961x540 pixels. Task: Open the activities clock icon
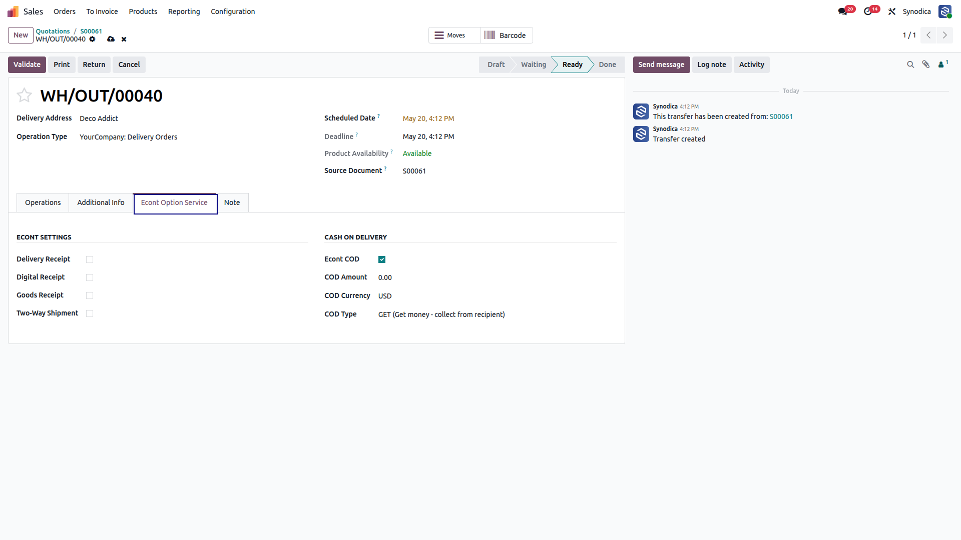click(x=868, y=11)
